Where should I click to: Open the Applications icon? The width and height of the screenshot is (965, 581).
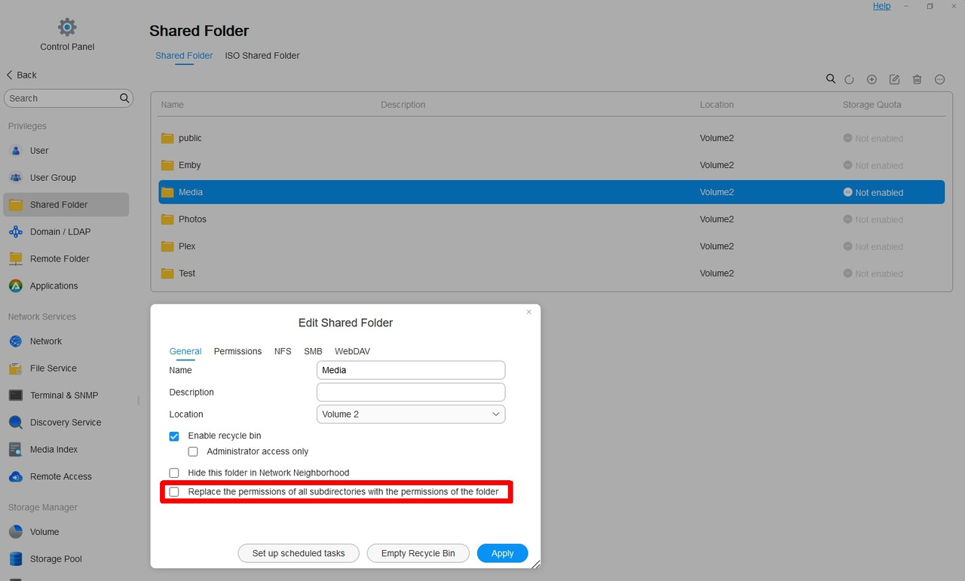tap(16, 286)
